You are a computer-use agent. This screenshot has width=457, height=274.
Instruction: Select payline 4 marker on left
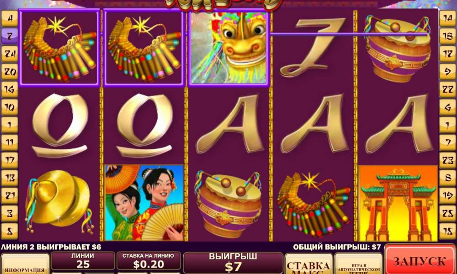10,19
